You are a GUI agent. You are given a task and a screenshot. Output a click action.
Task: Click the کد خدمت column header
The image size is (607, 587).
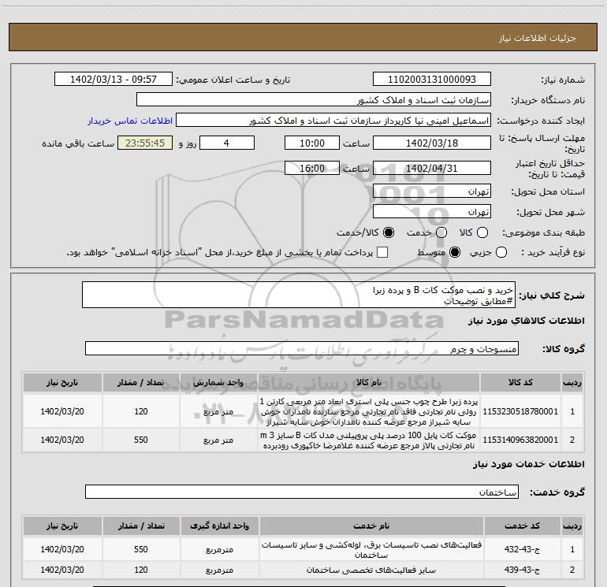pos(522,526)
